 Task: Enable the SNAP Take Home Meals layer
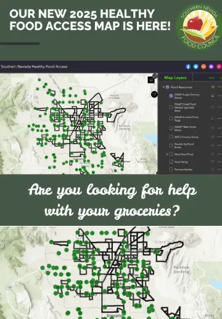171,128
